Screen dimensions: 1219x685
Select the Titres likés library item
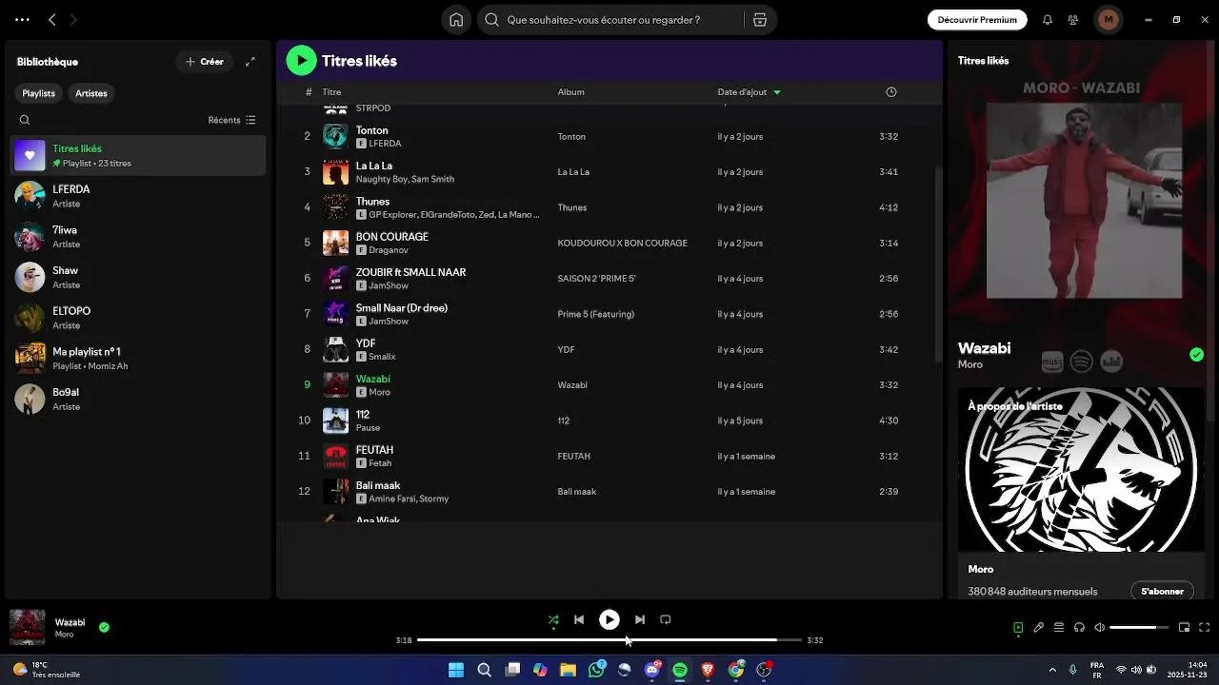coord(138,155)
